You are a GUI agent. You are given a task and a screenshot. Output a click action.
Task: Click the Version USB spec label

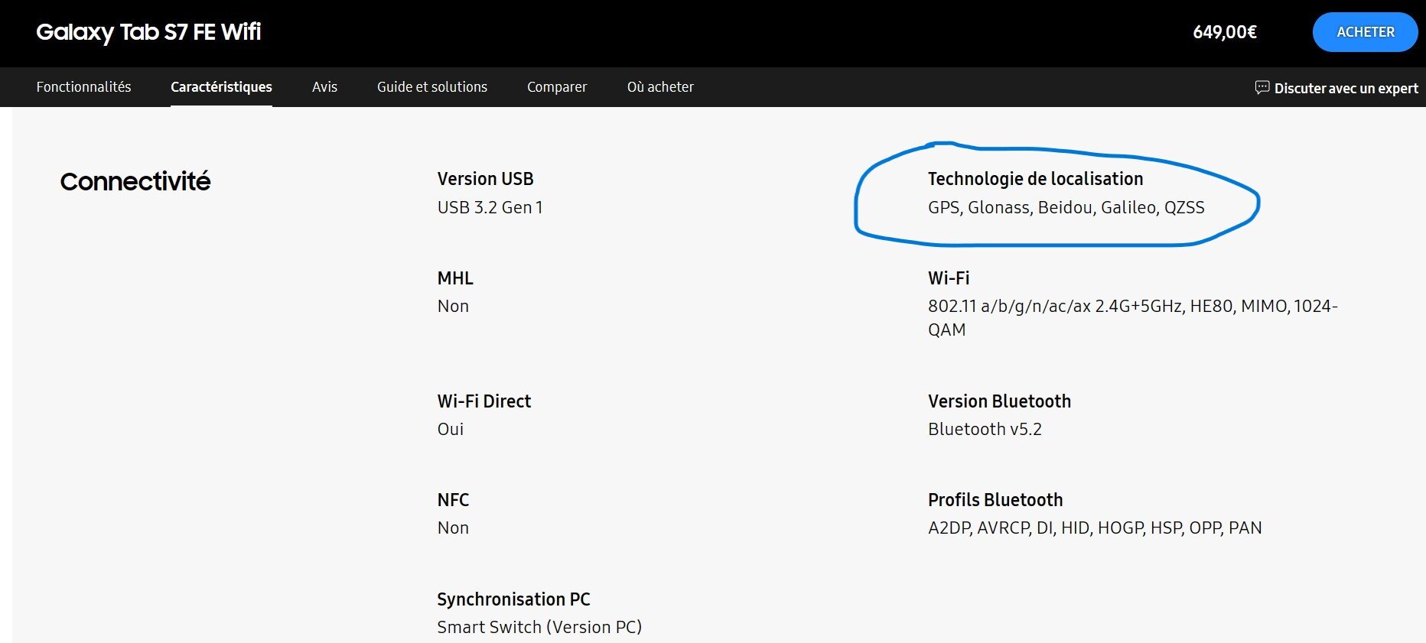(x=485, y=179)
